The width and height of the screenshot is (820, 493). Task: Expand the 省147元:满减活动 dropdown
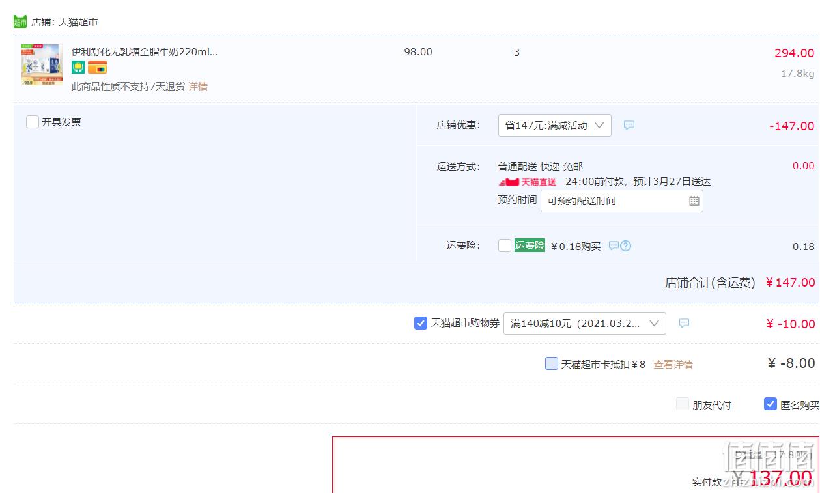tap(555, 125)
